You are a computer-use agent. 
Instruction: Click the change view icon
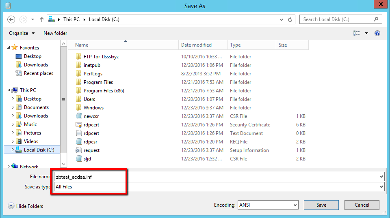[357, 33]
